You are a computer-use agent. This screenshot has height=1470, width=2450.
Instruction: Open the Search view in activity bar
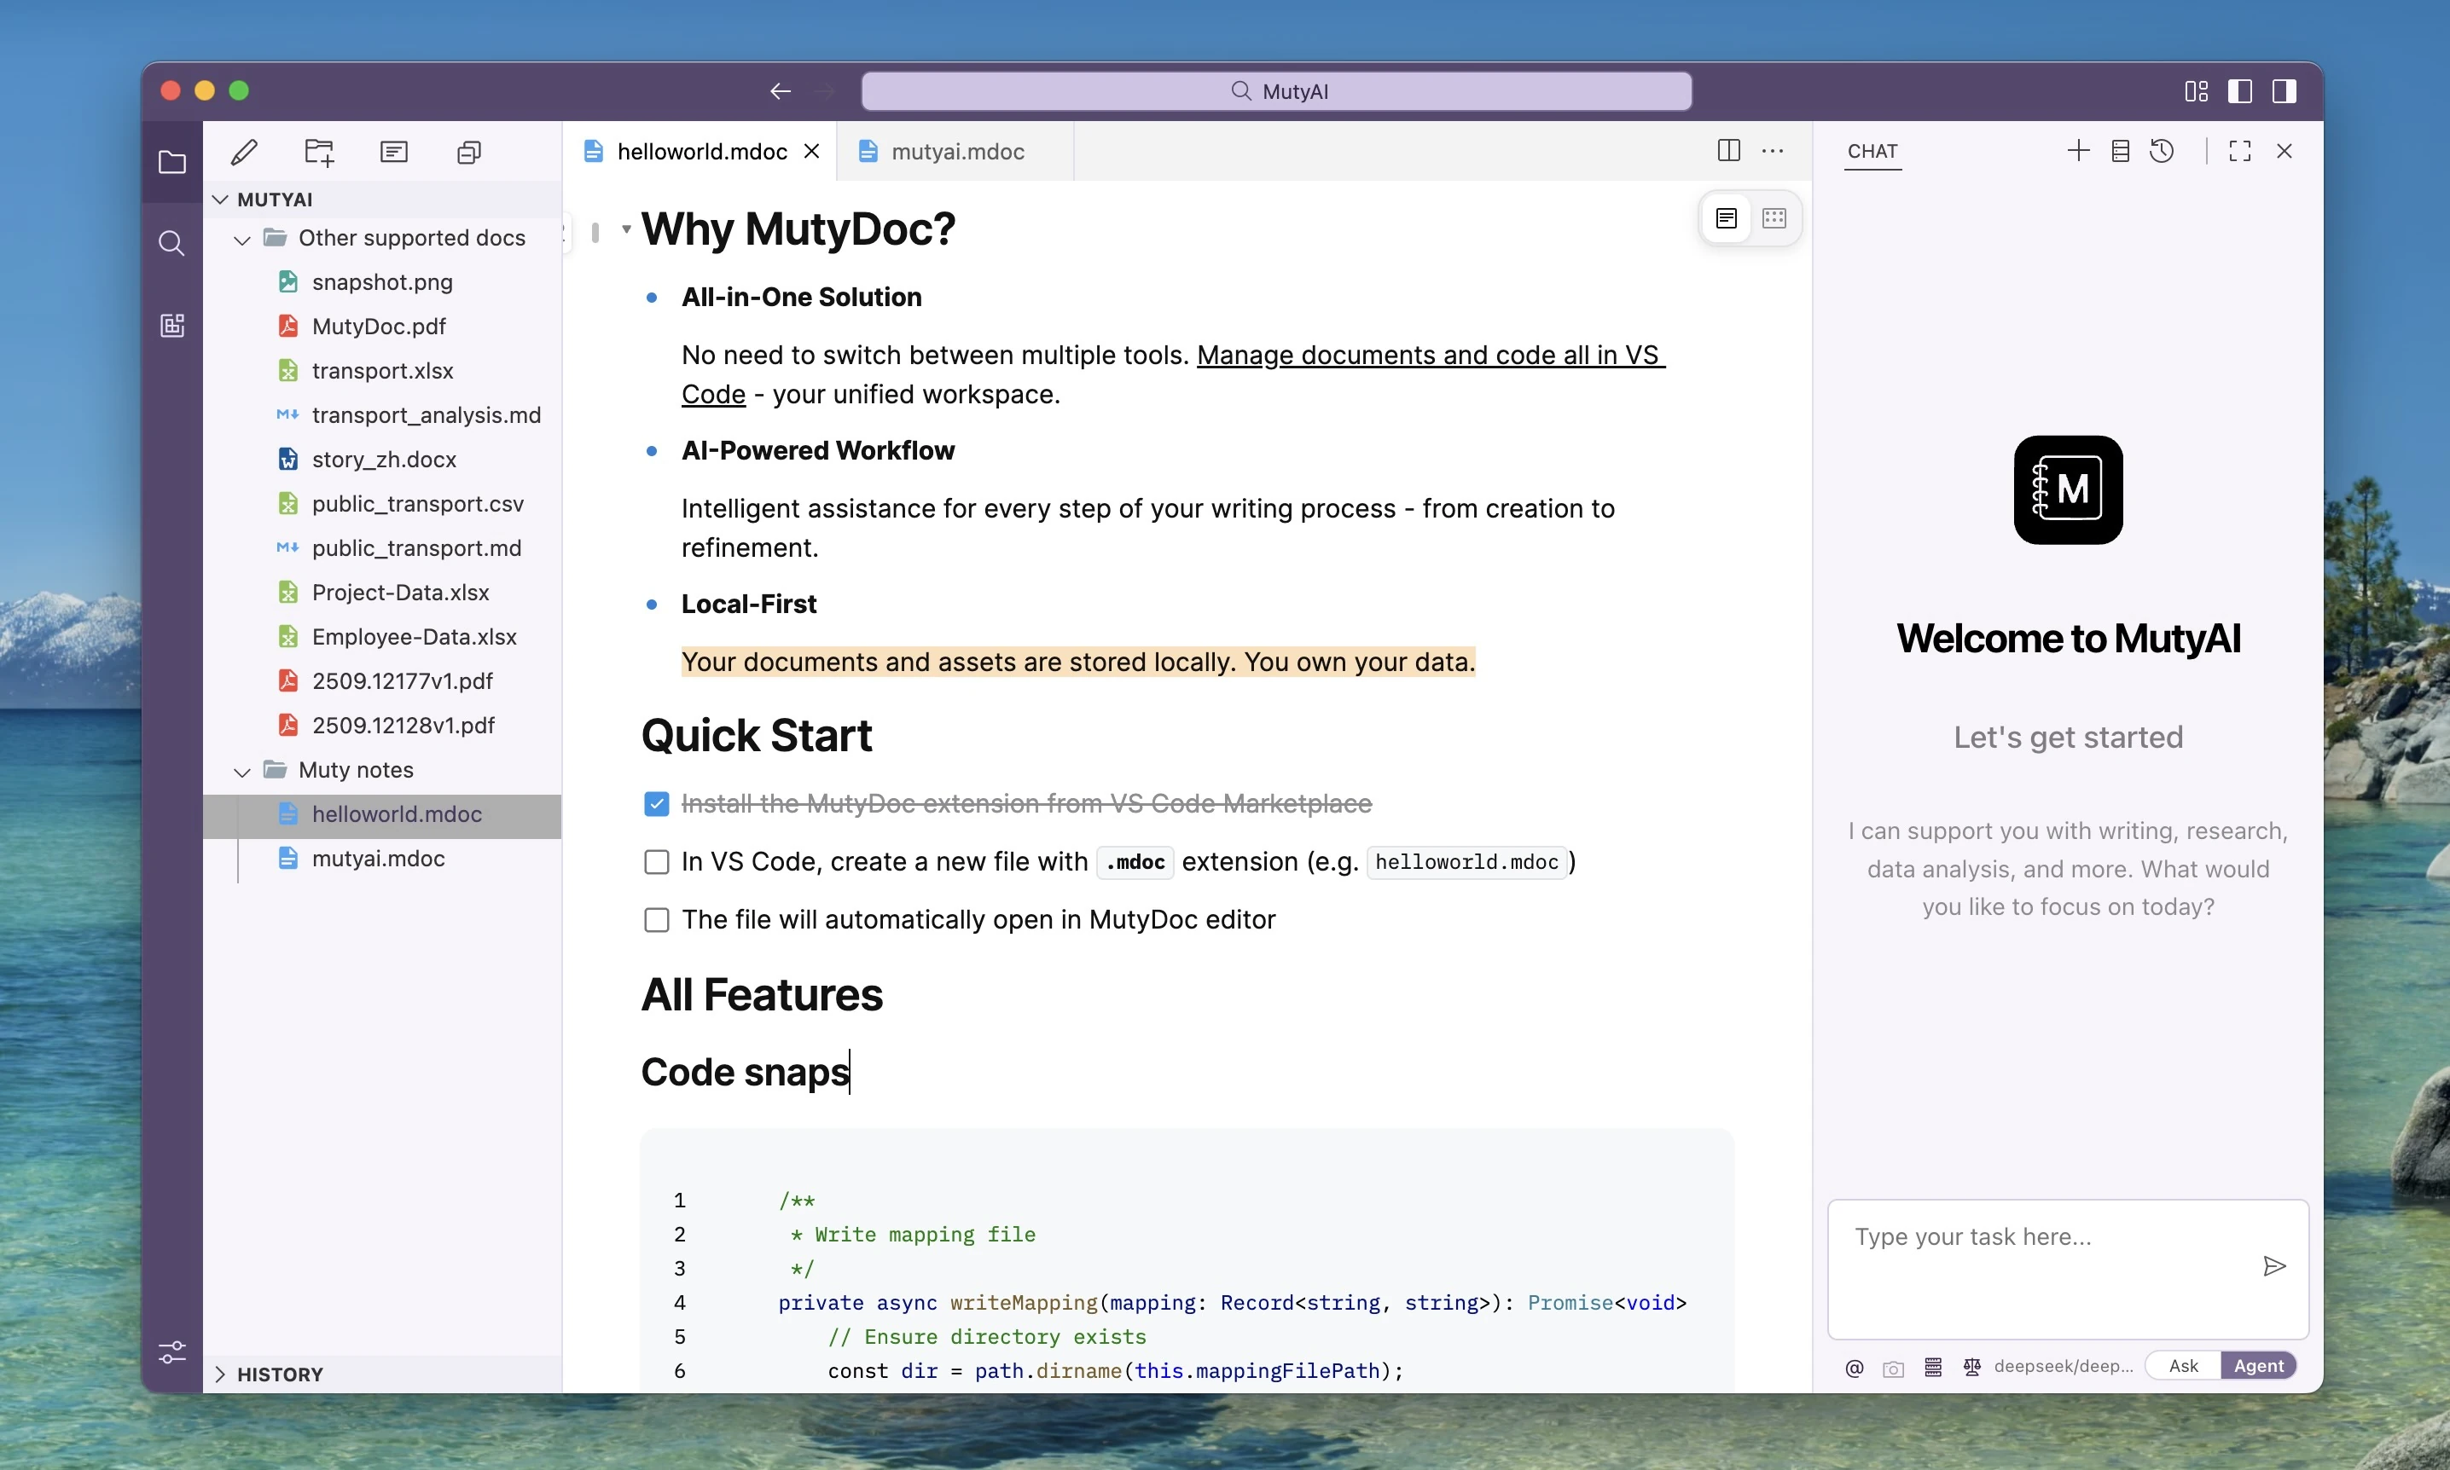coord(171,244)
